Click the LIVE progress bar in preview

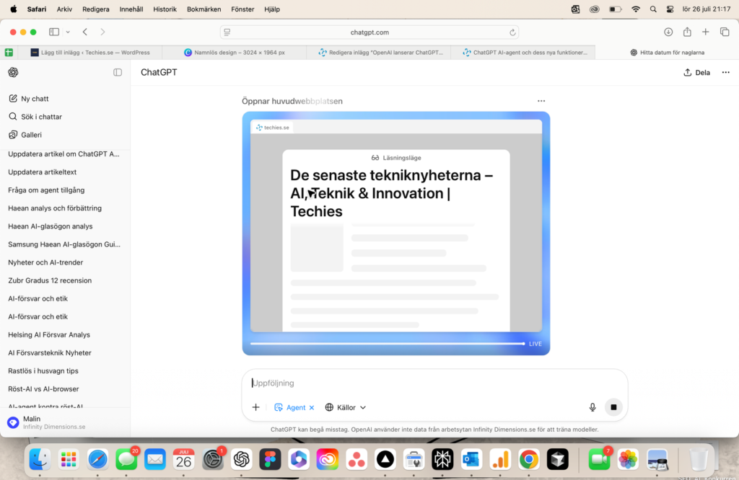pyautogui.click(x=388, y=344)
